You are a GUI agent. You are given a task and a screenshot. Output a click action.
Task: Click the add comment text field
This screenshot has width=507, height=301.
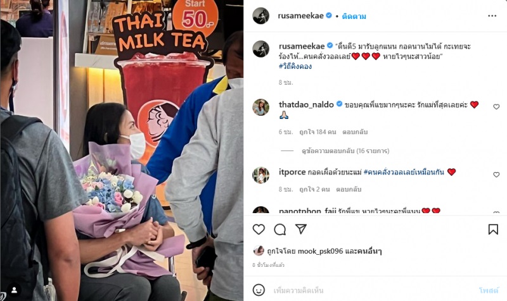pyautogui.click(x=372, y=290)
